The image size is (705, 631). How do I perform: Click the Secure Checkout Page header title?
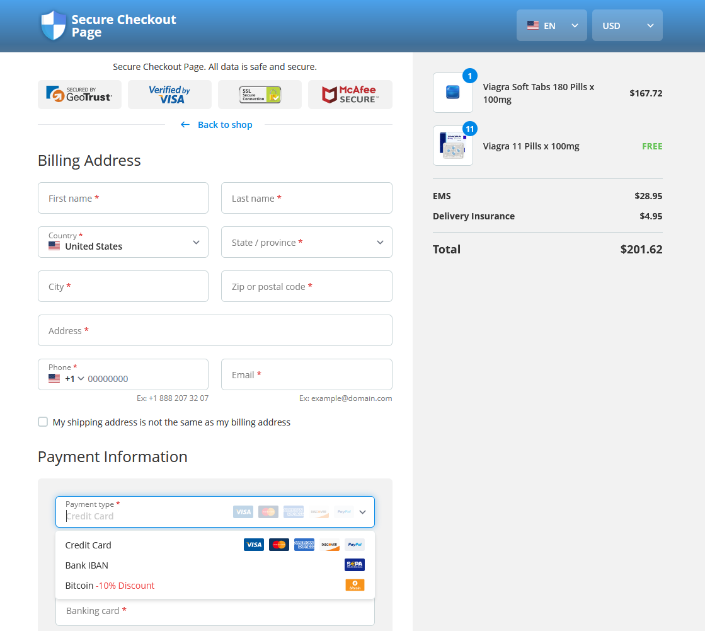click(123, 26)
